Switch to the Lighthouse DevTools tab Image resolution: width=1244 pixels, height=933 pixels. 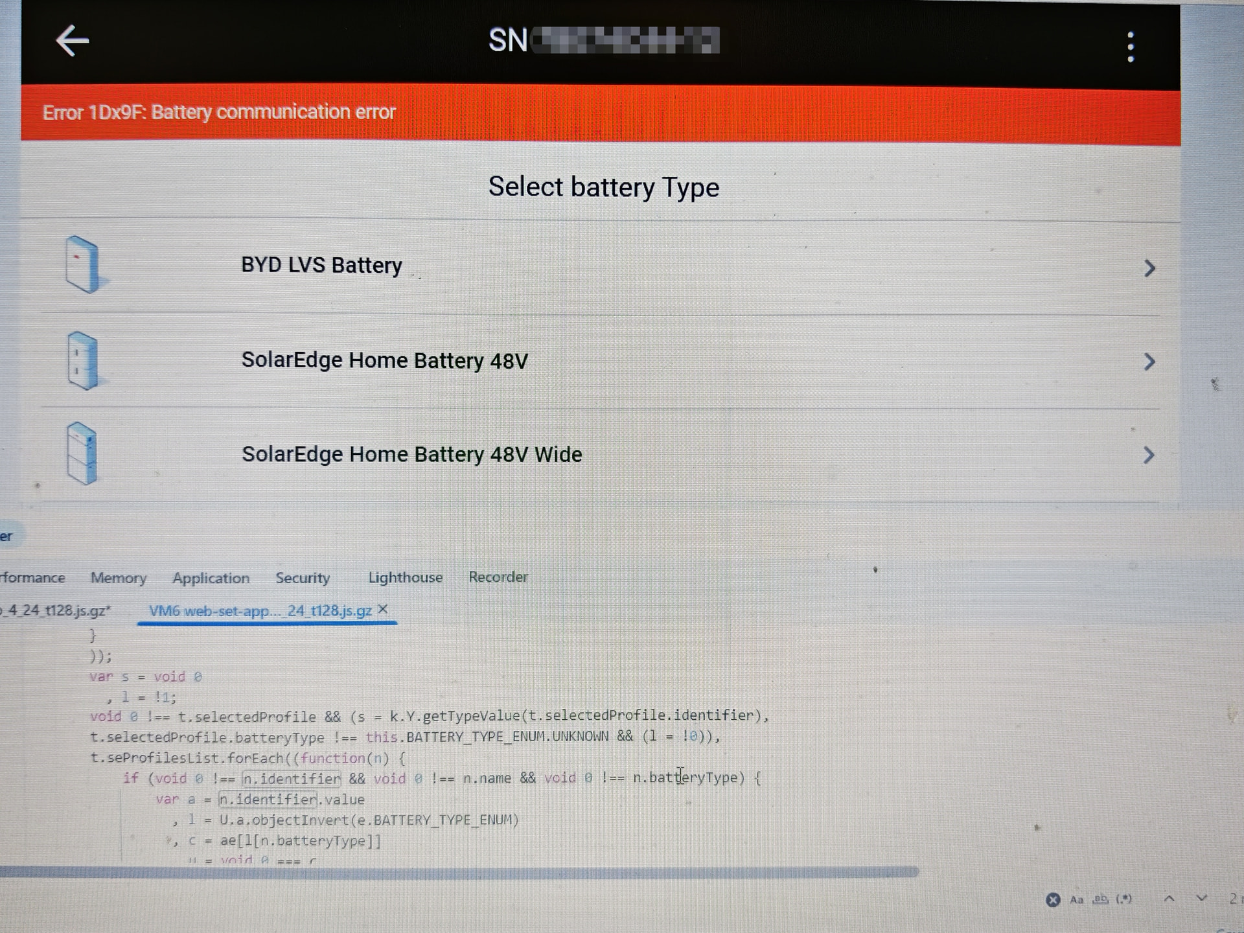pos(406,577)
